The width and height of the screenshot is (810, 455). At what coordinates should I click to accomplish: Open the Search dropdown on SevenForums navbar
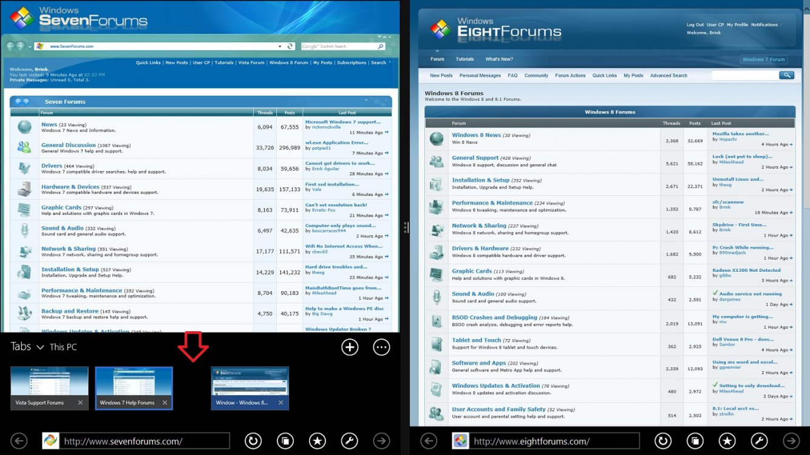pyautogui.click(x=379, y=62)
